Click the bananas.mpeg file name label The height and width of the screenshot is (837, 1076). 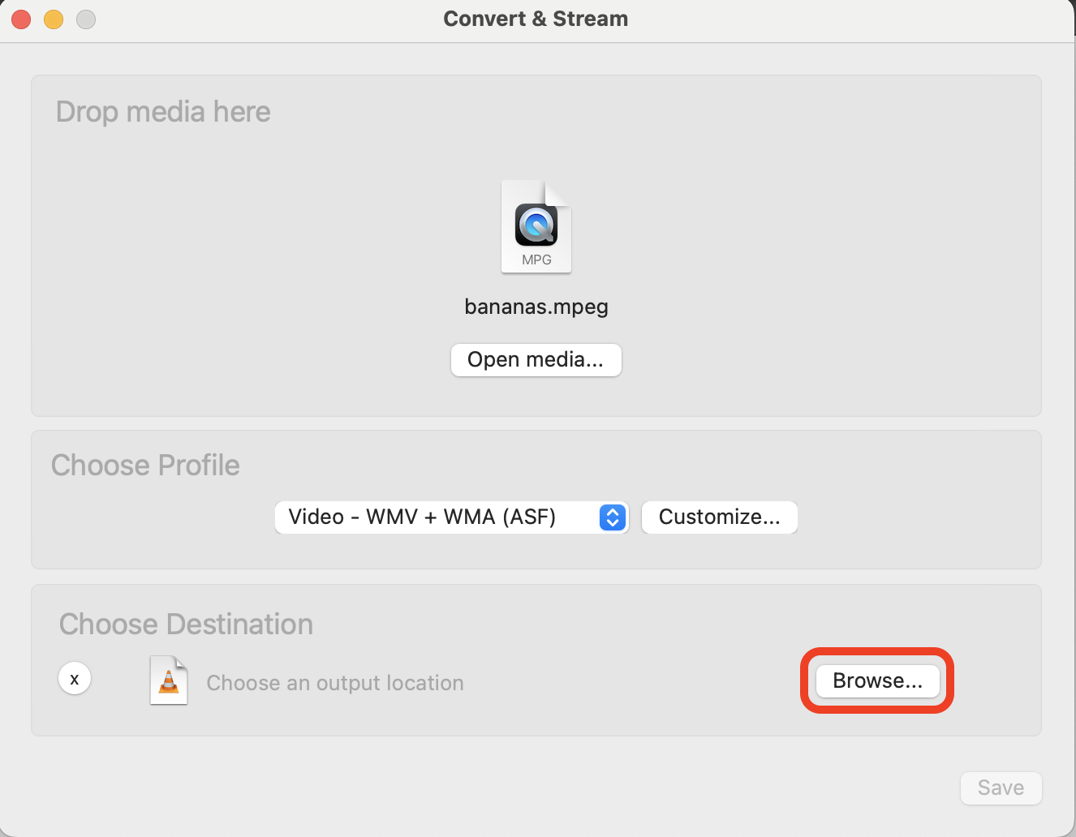(x=536, y=307)
